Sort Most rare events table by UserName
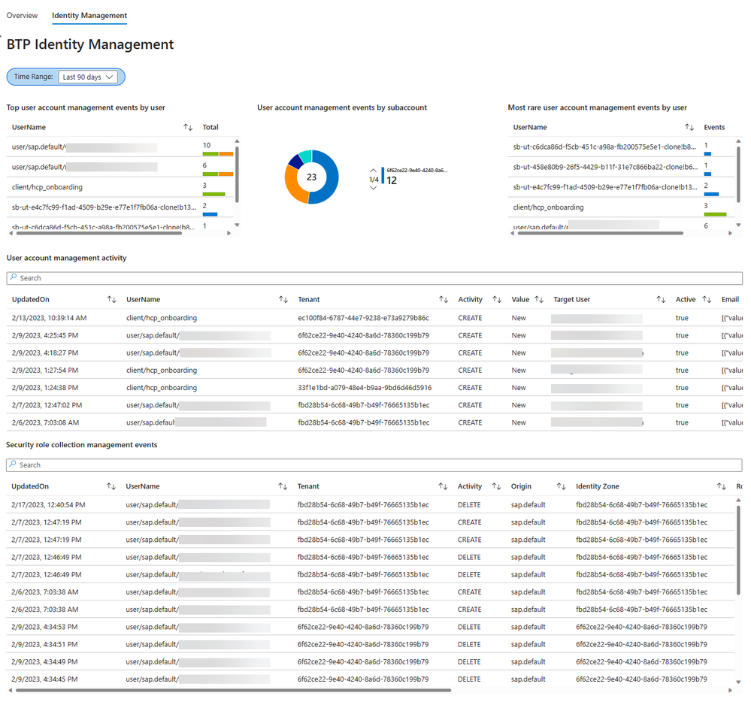 pyautogui.click(x=689, y=128)
